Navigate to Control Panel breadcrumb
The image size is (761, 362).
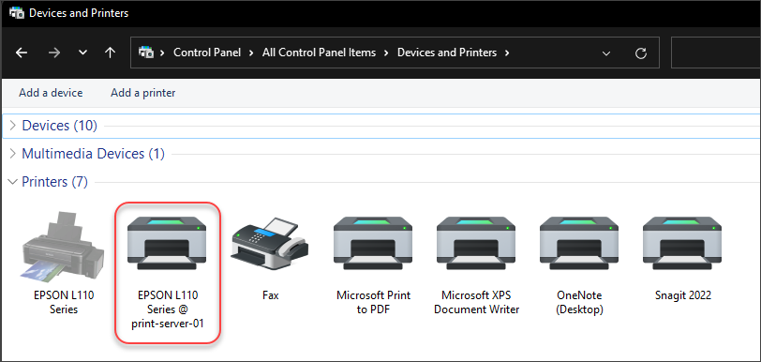[207, 53]
